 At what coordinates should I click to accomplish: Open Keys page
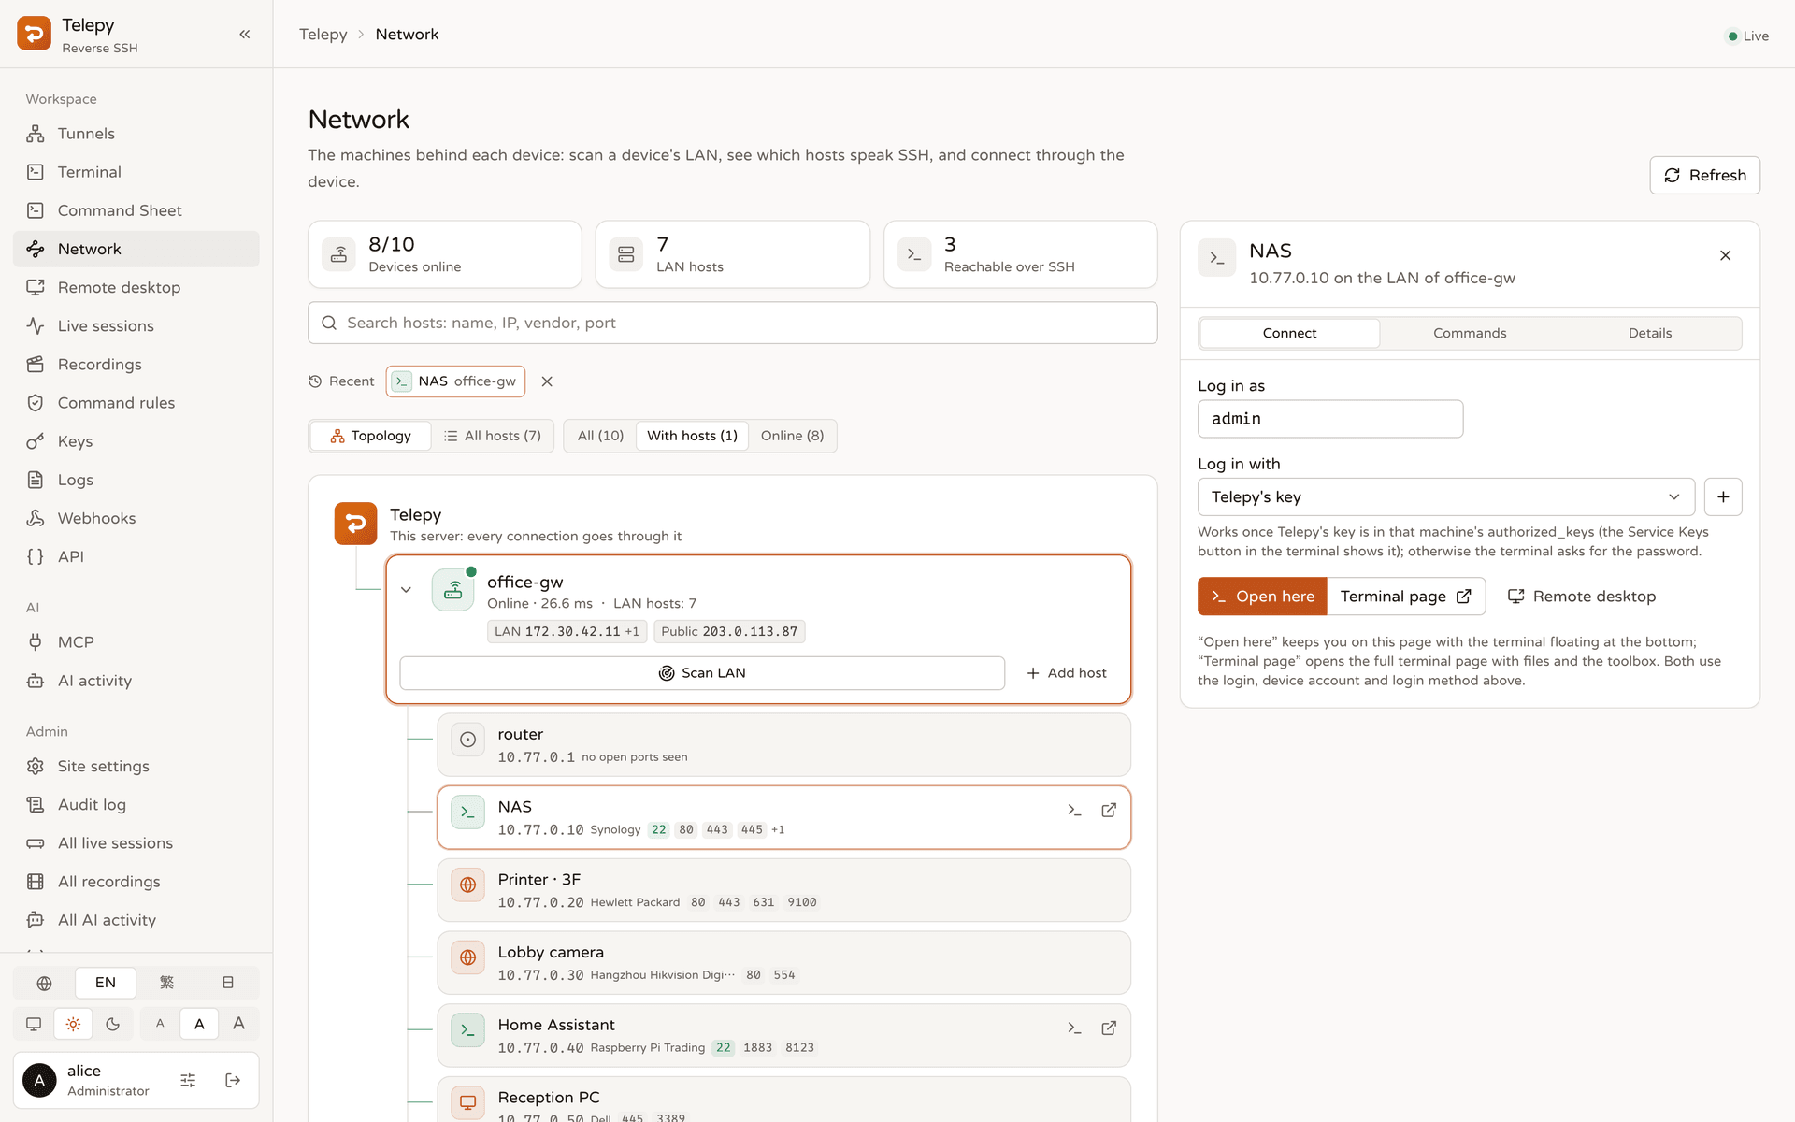tap(136, 441)
